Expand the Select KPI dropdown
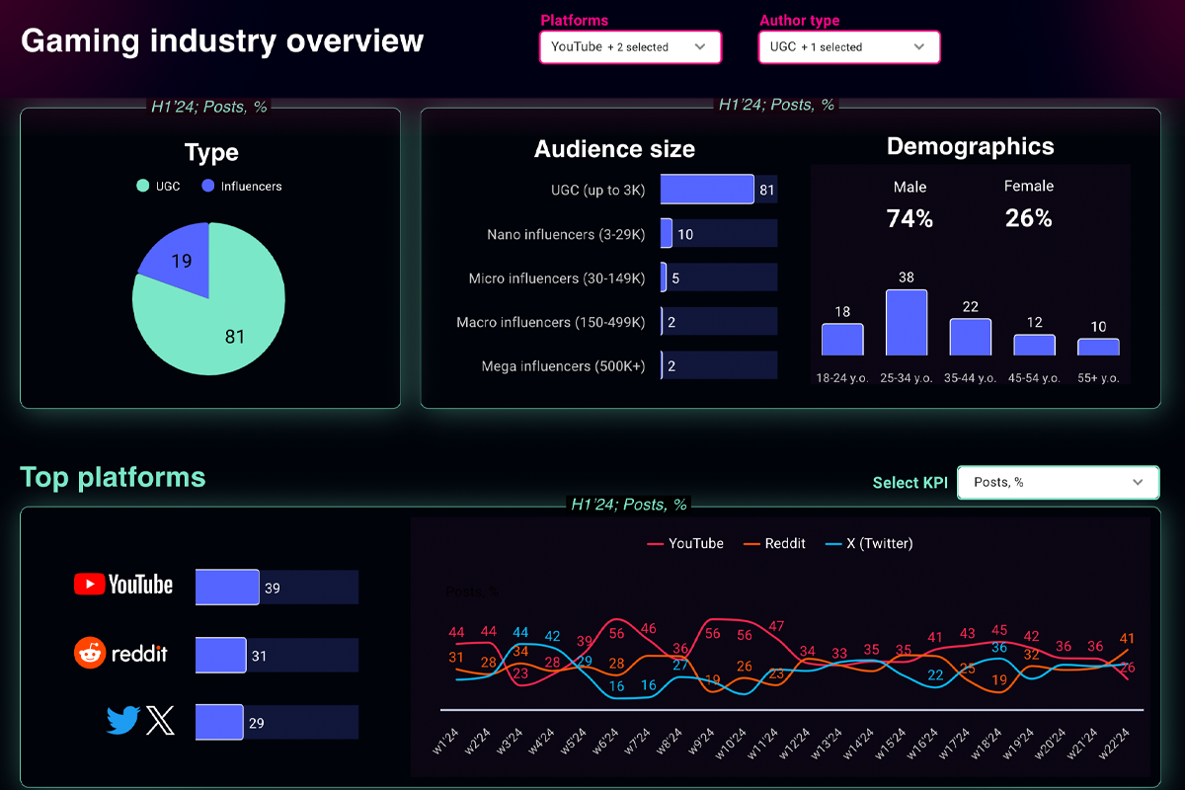 tap(1059, 482)
